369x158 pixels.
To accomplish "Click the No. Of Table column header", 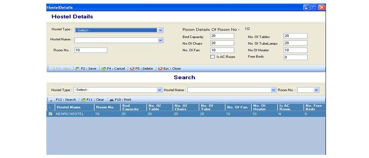I will (159, 108).
